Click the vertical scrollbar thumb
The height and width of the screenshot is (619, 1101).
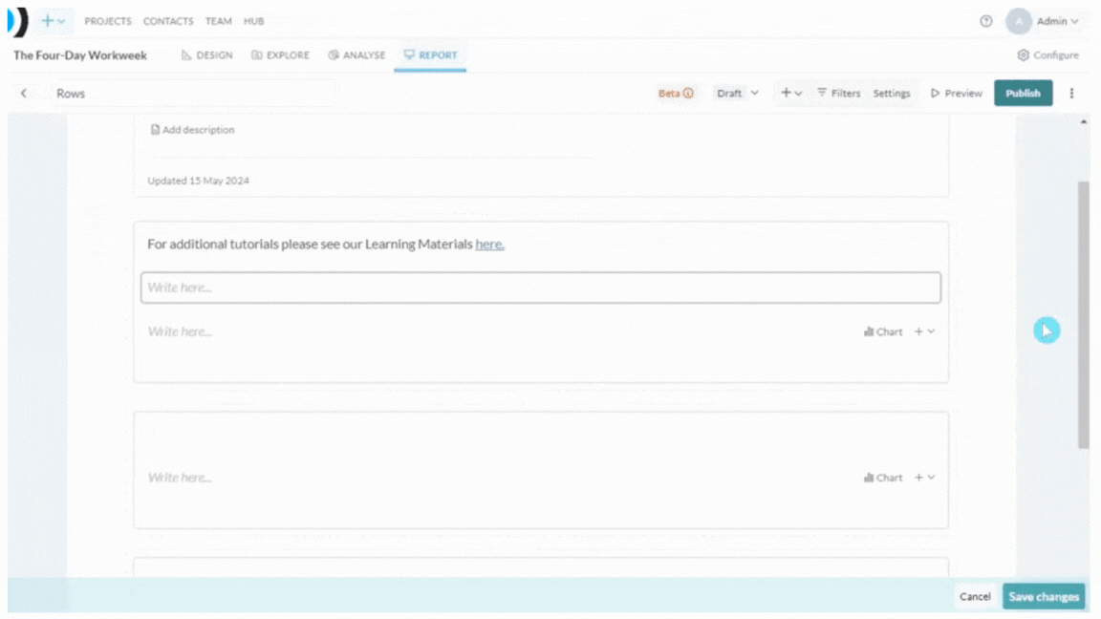(x=1084, y=314)
